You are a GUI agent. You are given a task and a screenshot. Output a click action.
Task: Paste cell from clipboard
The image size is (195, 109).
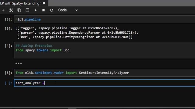coord(27,10)
